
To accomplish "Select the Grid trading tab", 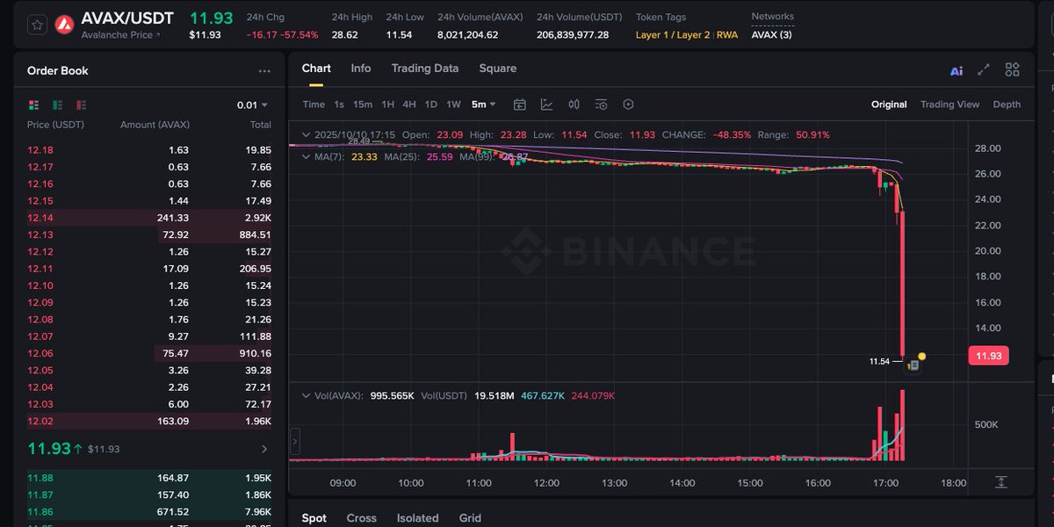I will 470,518.
